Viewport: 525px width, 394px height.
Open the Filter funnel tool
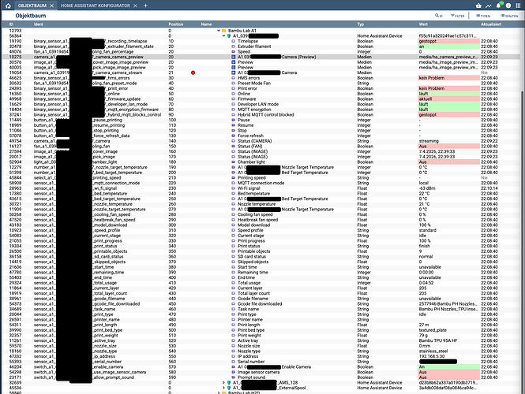click(457, 16)
